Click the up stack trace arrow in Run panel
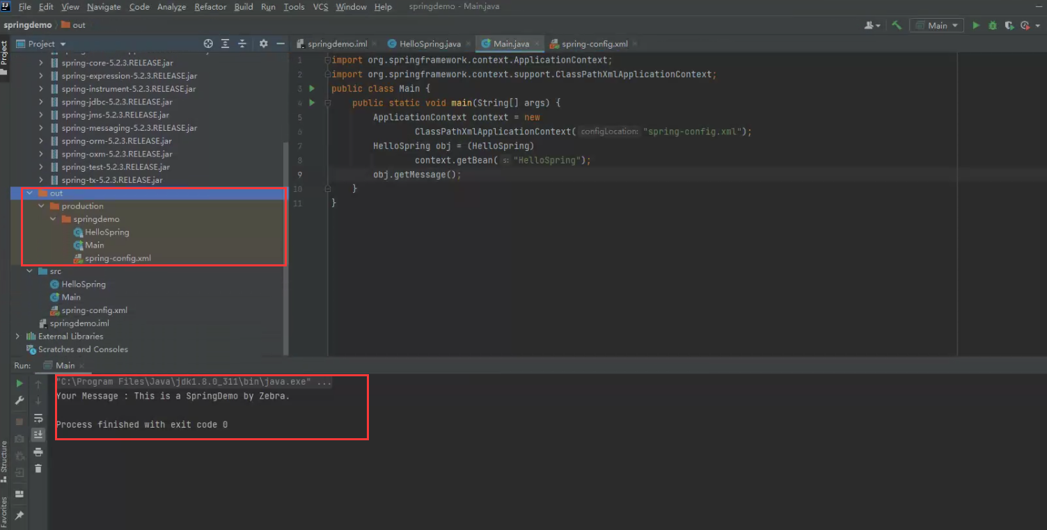The width and height of the screenshot is (1047, 530). (38, 384)
